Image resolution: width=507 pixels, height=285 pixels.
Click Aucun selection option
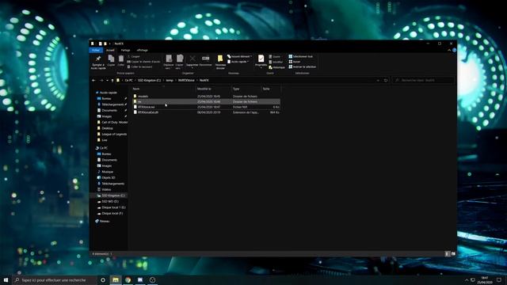[295, 62]
